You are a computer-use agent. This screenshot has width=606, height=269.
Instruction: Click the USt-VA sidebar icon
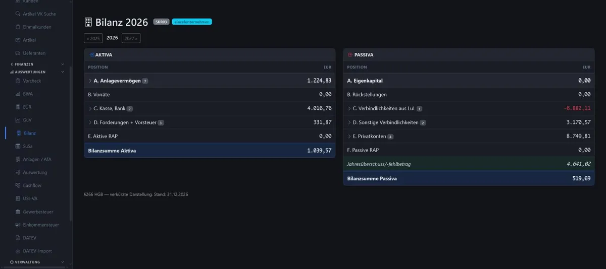point(18,199)
